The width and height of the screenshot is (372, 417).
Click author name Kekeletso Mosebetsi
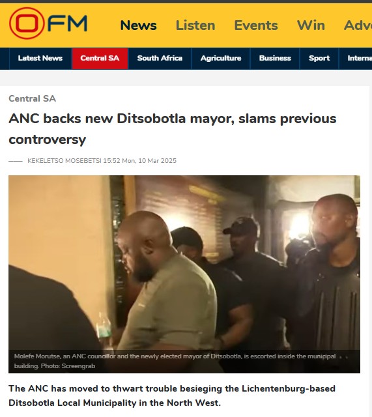tap(64, 161)
